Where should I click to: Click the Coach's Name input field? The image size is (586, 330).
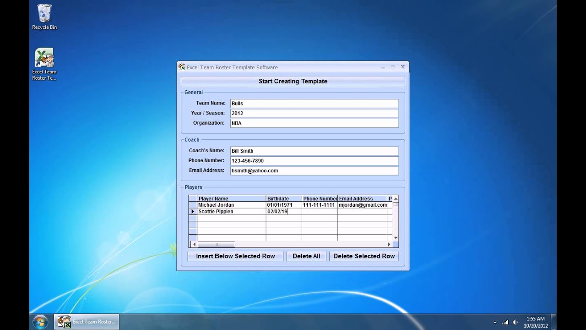tap(314, 151)
